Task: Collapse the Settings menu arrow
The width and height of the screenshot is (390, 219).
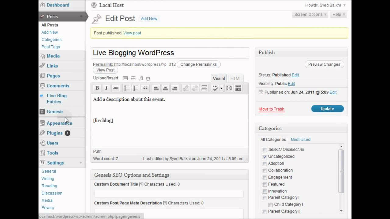Action: pos(81,163)
